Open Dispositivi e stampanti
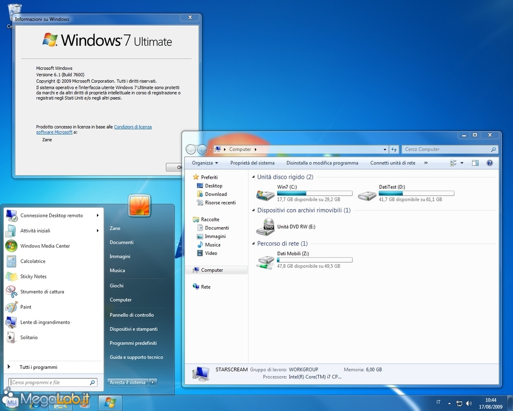 point(133,329)
